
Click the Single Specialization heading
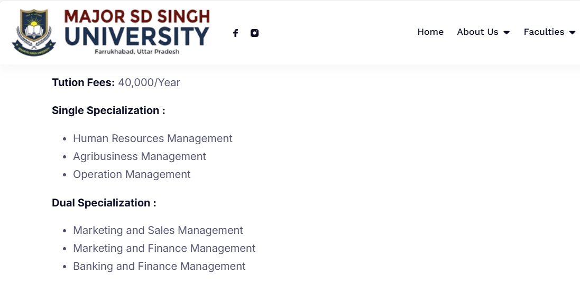[x=108, y=110]
